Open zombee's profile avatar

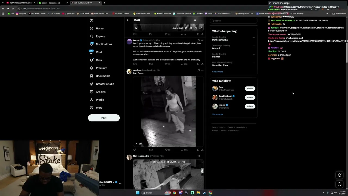[129, 72]
